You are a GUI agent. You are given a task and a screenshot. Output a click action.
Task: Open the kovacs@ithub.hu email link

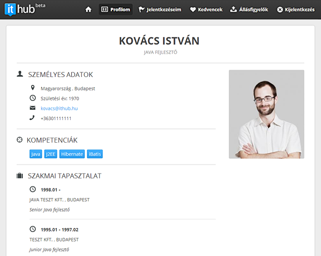59,108
